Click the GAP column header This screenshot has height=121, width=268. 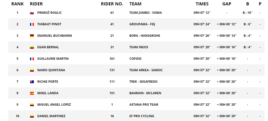pos(227,4)
